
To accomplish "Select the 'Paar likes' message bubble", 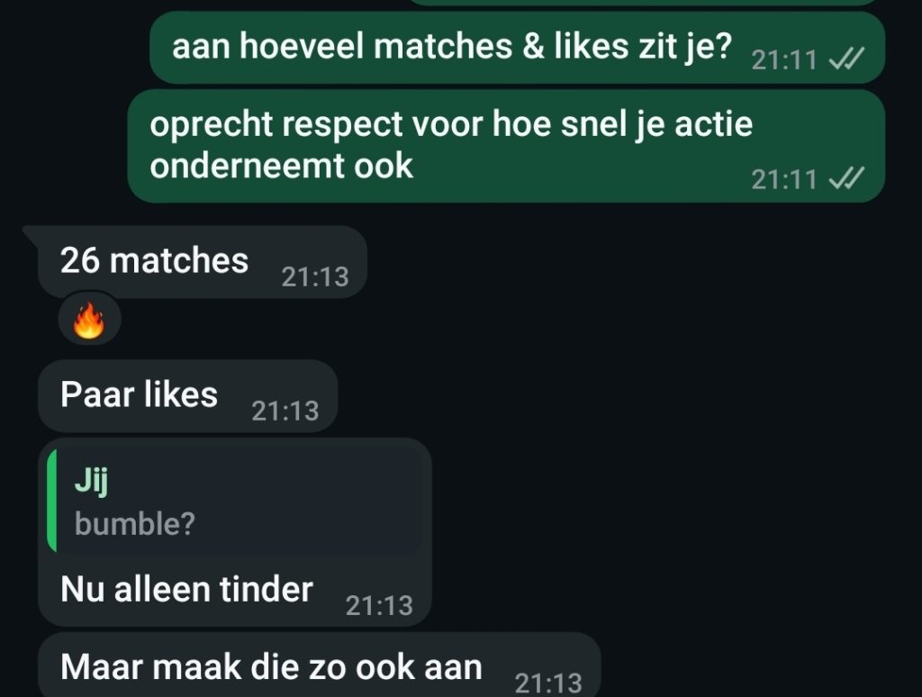I will click(x=188, y=396).
